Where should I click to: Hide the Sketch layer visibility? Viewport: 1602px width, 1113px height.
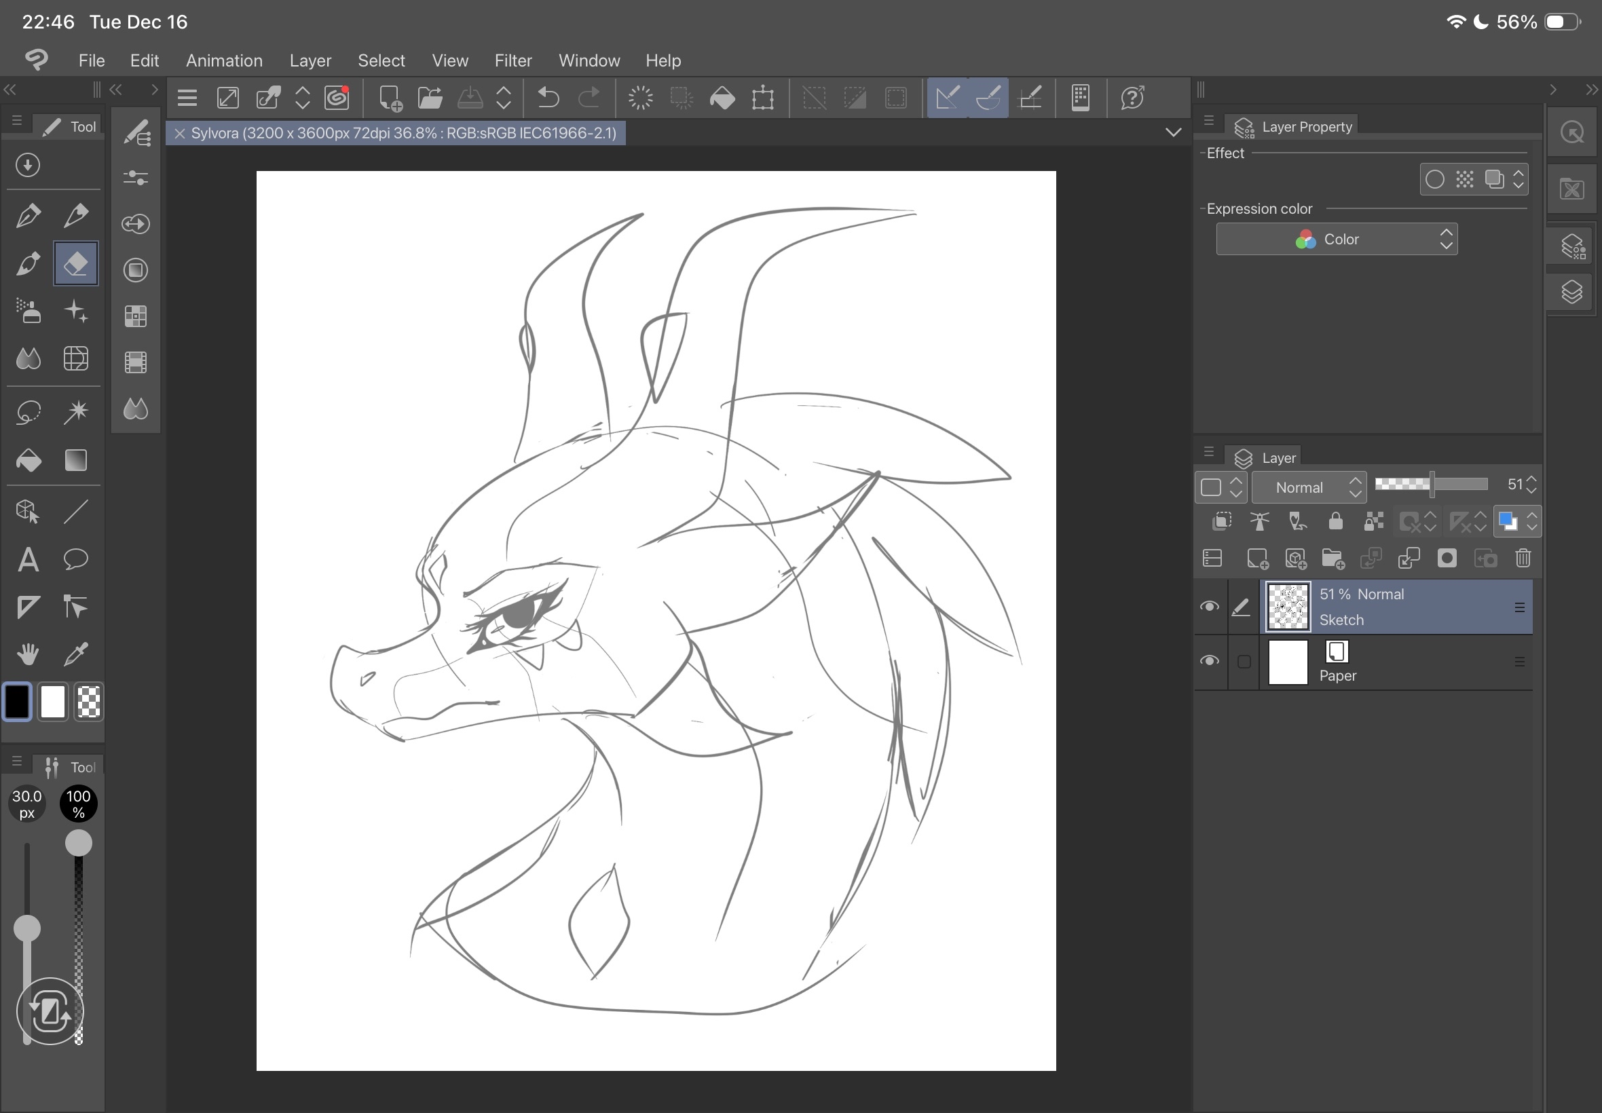coord(1210,607)
